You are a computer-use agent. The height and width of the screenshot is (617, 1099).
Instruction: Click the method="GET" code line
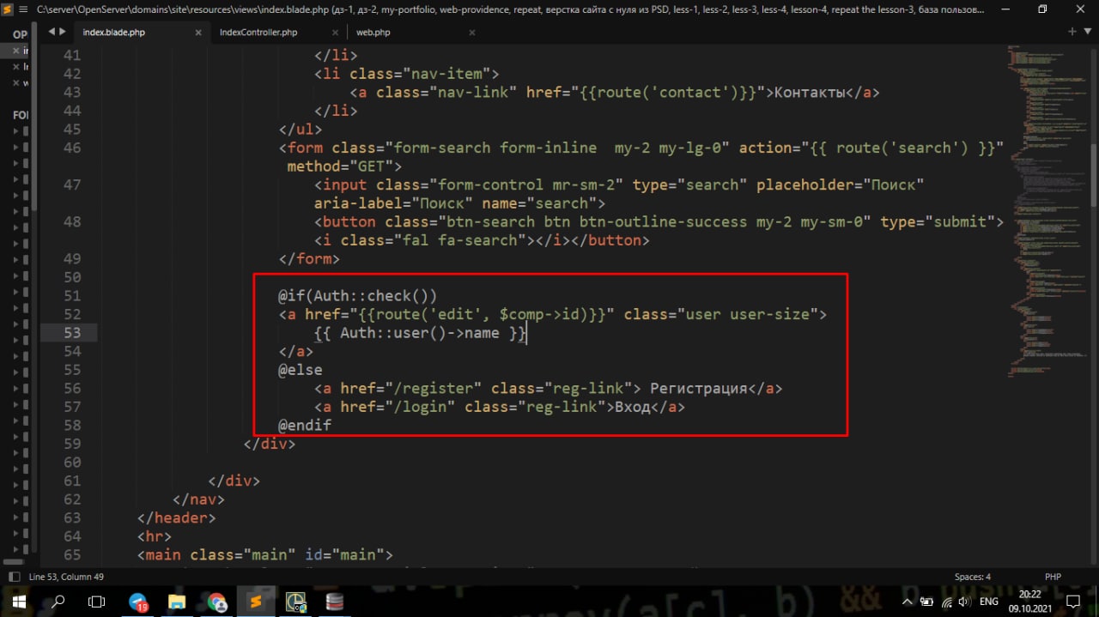pyautogui.click(x=344, y=166)
